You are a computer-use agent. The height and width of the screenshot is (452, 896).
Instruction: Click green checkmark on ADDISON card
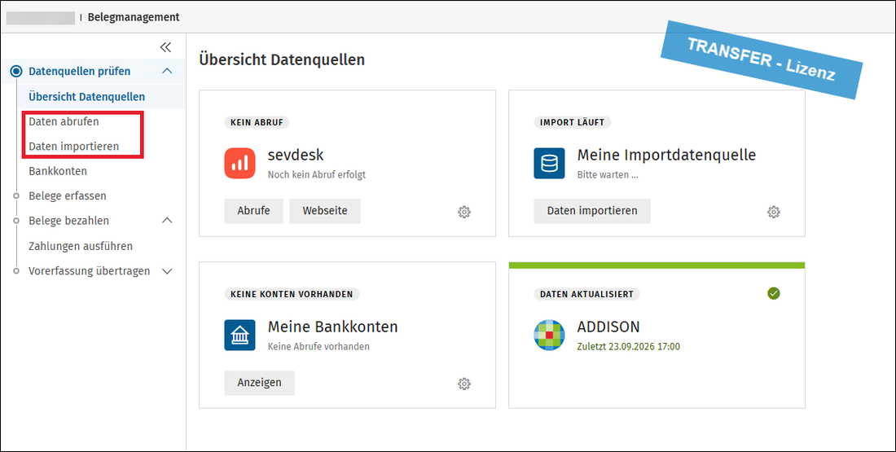774,293
